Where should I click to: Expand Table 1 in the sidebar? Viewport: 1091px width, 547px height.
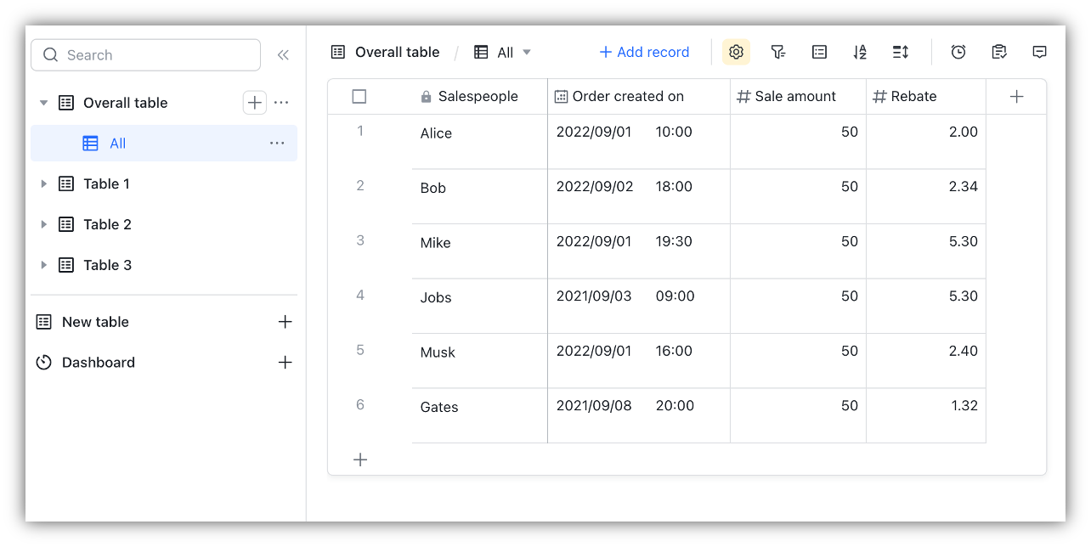pos(43,183)
